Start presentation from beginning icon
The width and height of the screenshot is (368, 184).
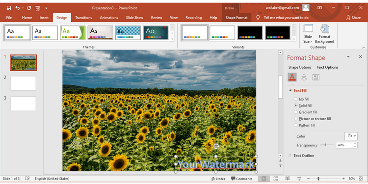pyautogui.click(x=38, y=8)
